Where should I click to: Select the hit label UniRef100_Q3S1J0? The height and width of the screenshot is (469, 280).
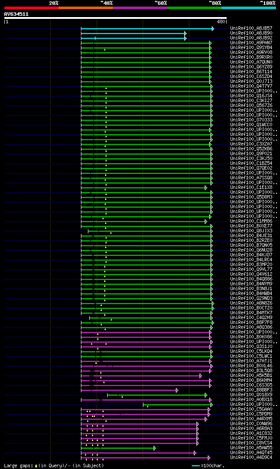tap(251, 347)
